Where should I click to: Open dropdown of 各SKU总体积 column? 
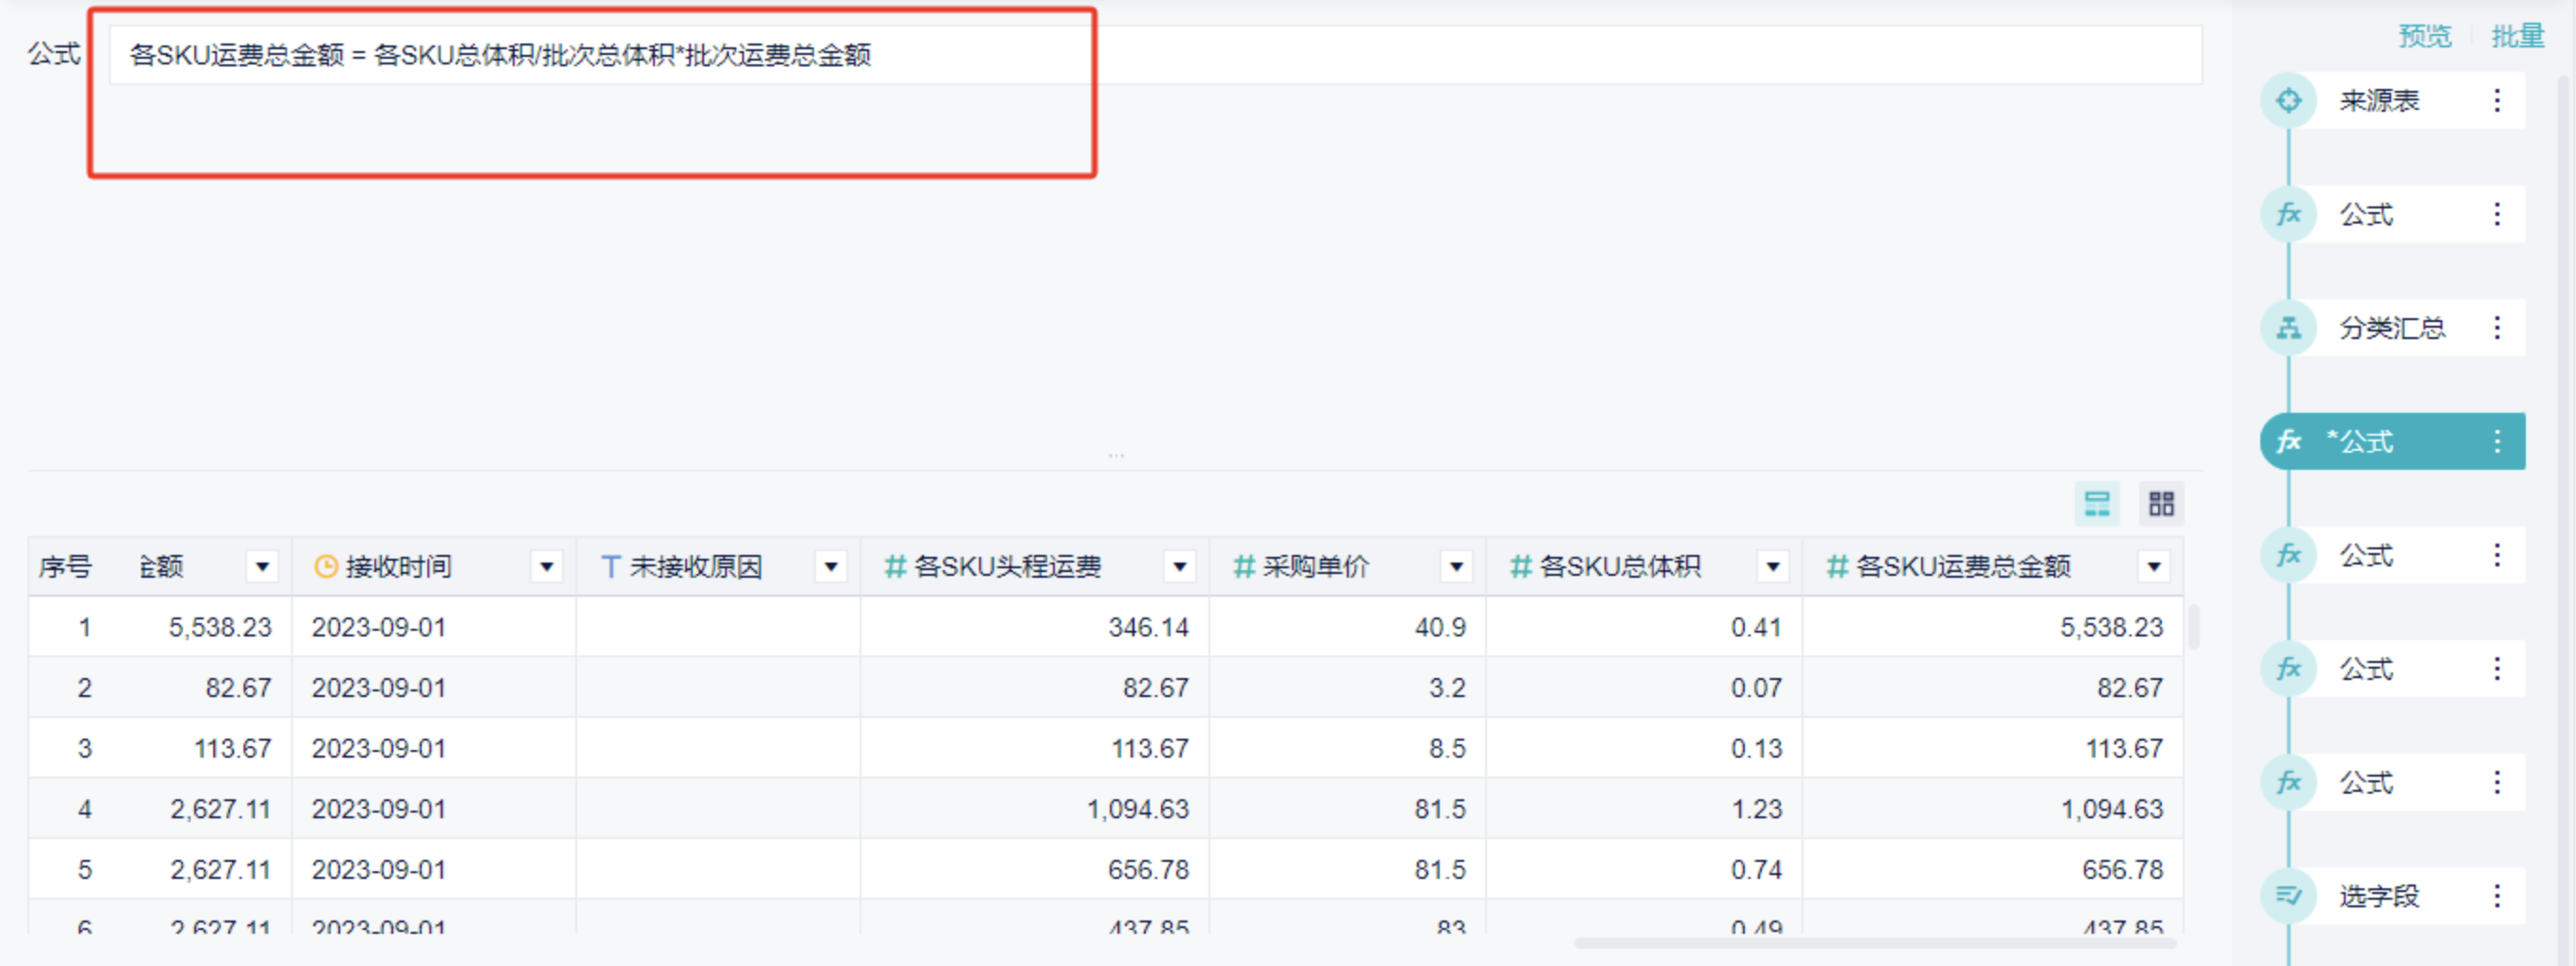1772,567
